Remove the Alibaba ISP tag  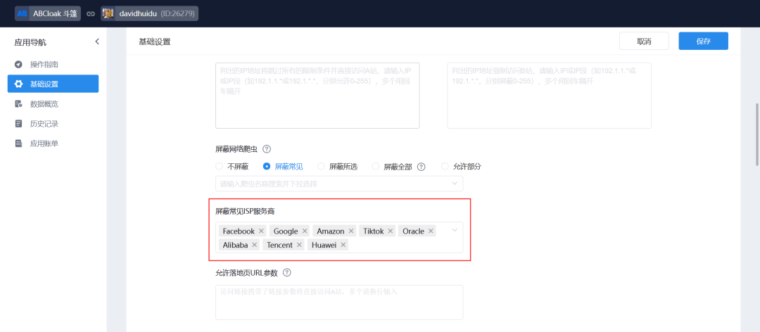[x=255, y=245]
